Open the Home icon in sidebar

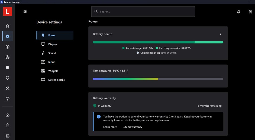[7, 26]
